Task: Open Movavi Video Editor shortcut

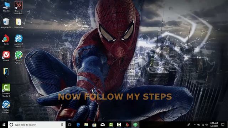Action: point(19,8)
